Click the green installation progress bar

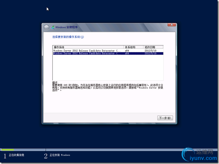pos(8,150)
